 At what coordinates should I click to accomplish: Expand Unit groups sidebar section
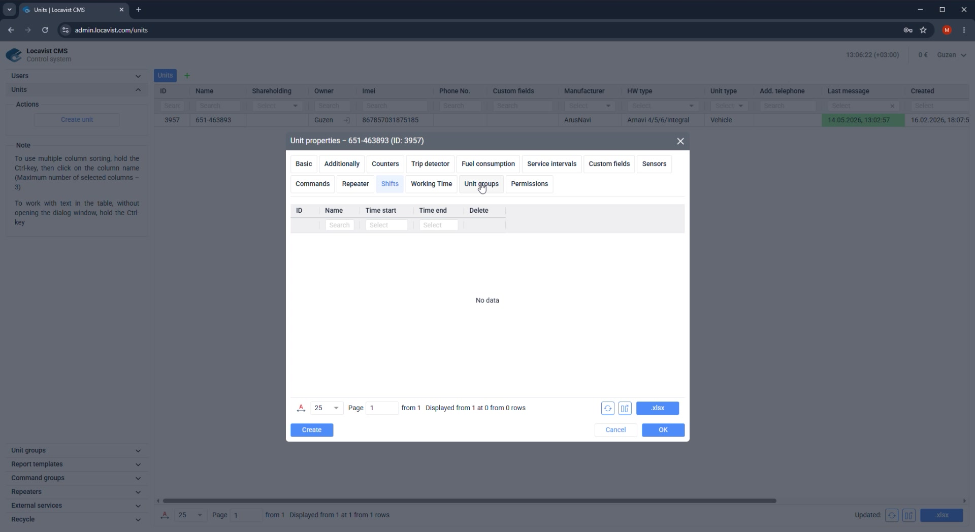(76, 451)
